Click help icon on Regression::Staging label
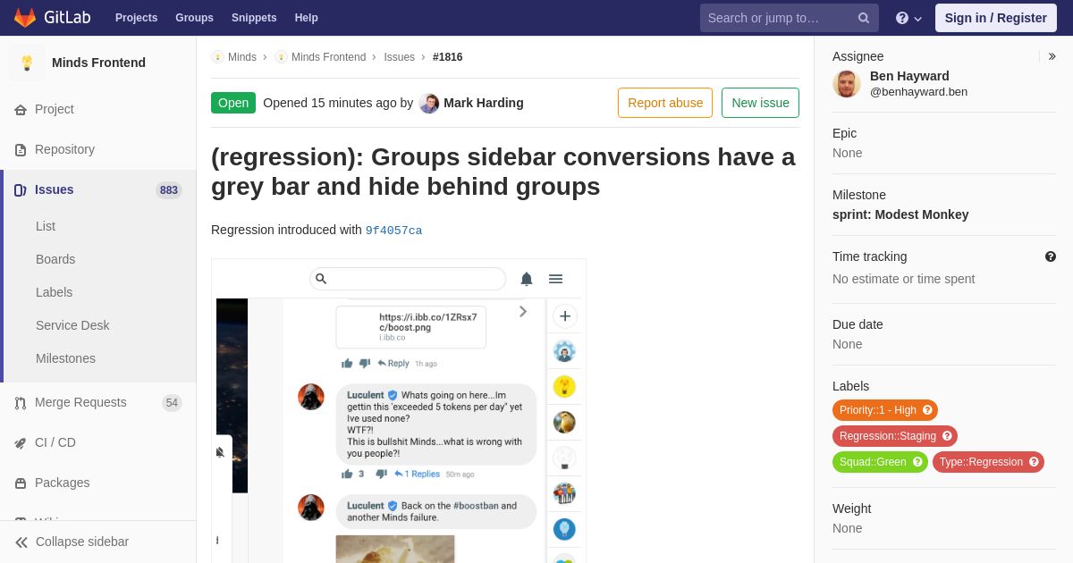 [x=947, y=436]
